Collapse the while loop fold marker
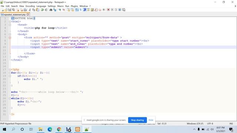 (10, 99)
